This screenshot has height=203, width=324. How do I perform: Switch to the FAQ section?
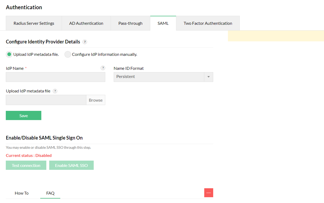(x=50, y=193)
